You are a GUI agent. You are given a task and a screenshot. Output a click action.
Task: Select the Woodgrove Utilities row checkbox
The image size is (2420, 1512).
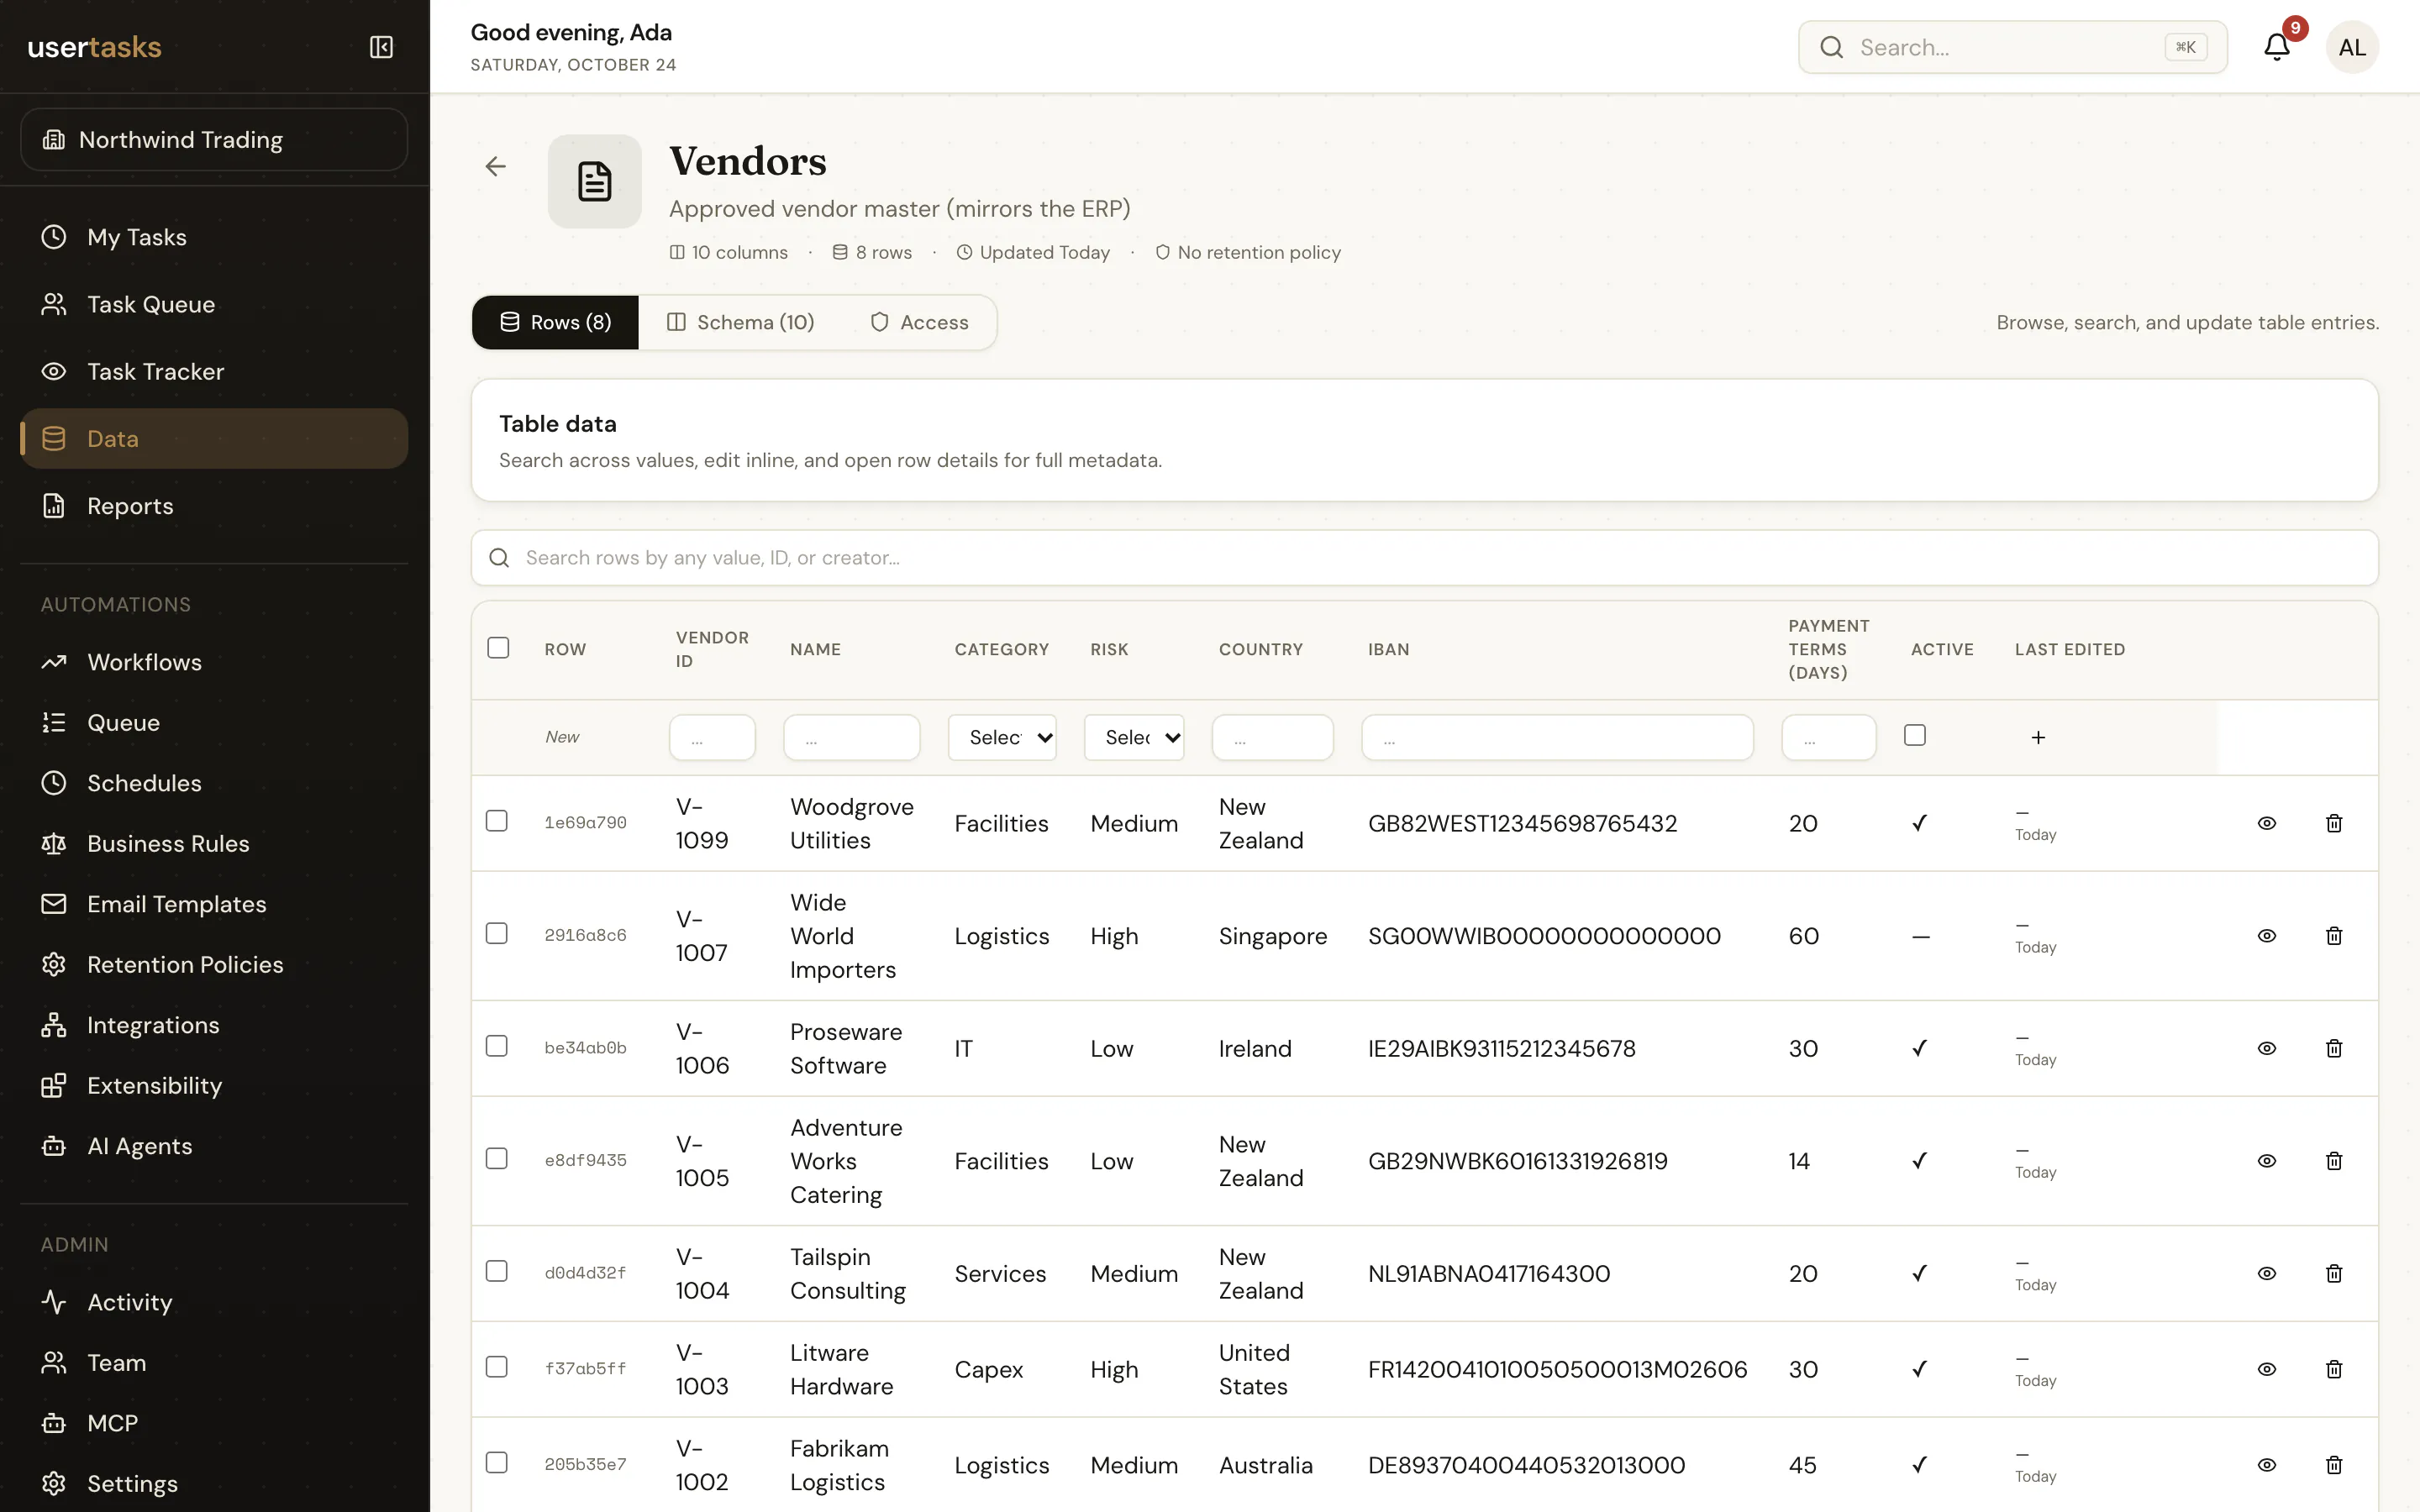pyautogui.click(x=497, y=821)
